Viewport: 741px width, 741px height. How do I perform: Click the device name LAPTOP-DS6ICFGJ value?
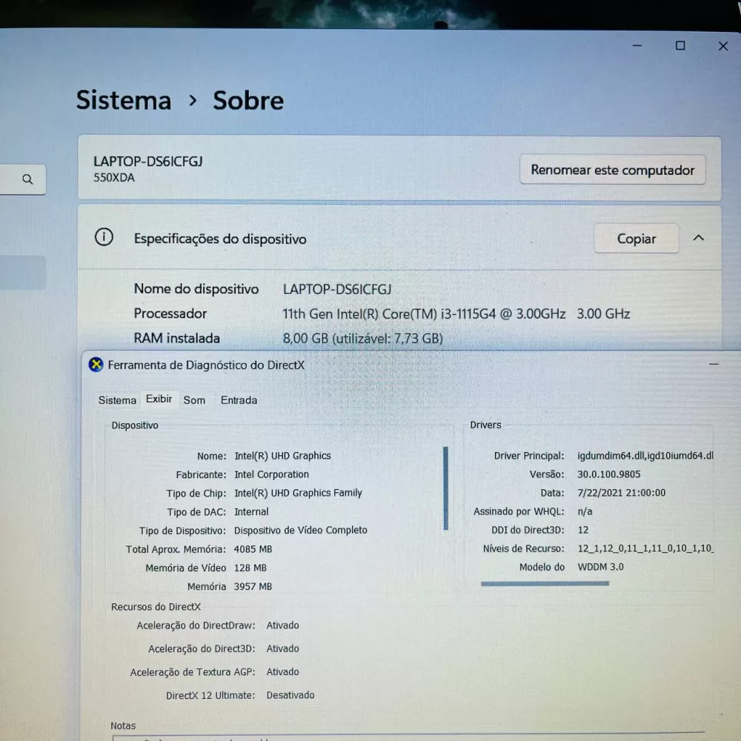point(337,289)
